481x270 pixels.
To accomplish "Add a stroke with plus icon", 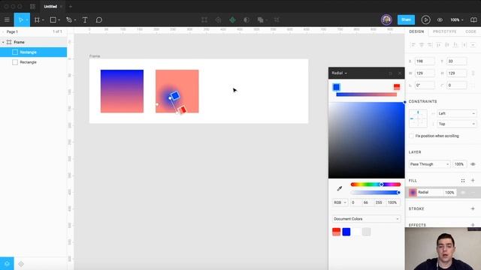I will click(473, 208).
